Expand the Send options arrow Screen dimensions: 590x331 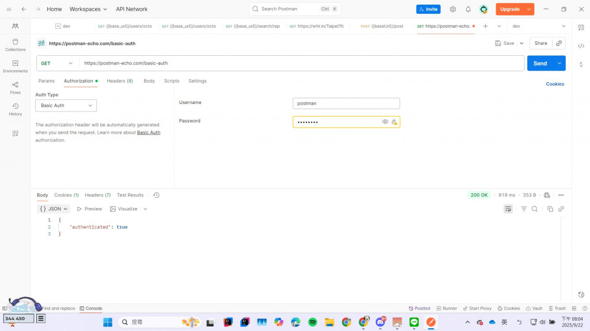pos(559,63)
